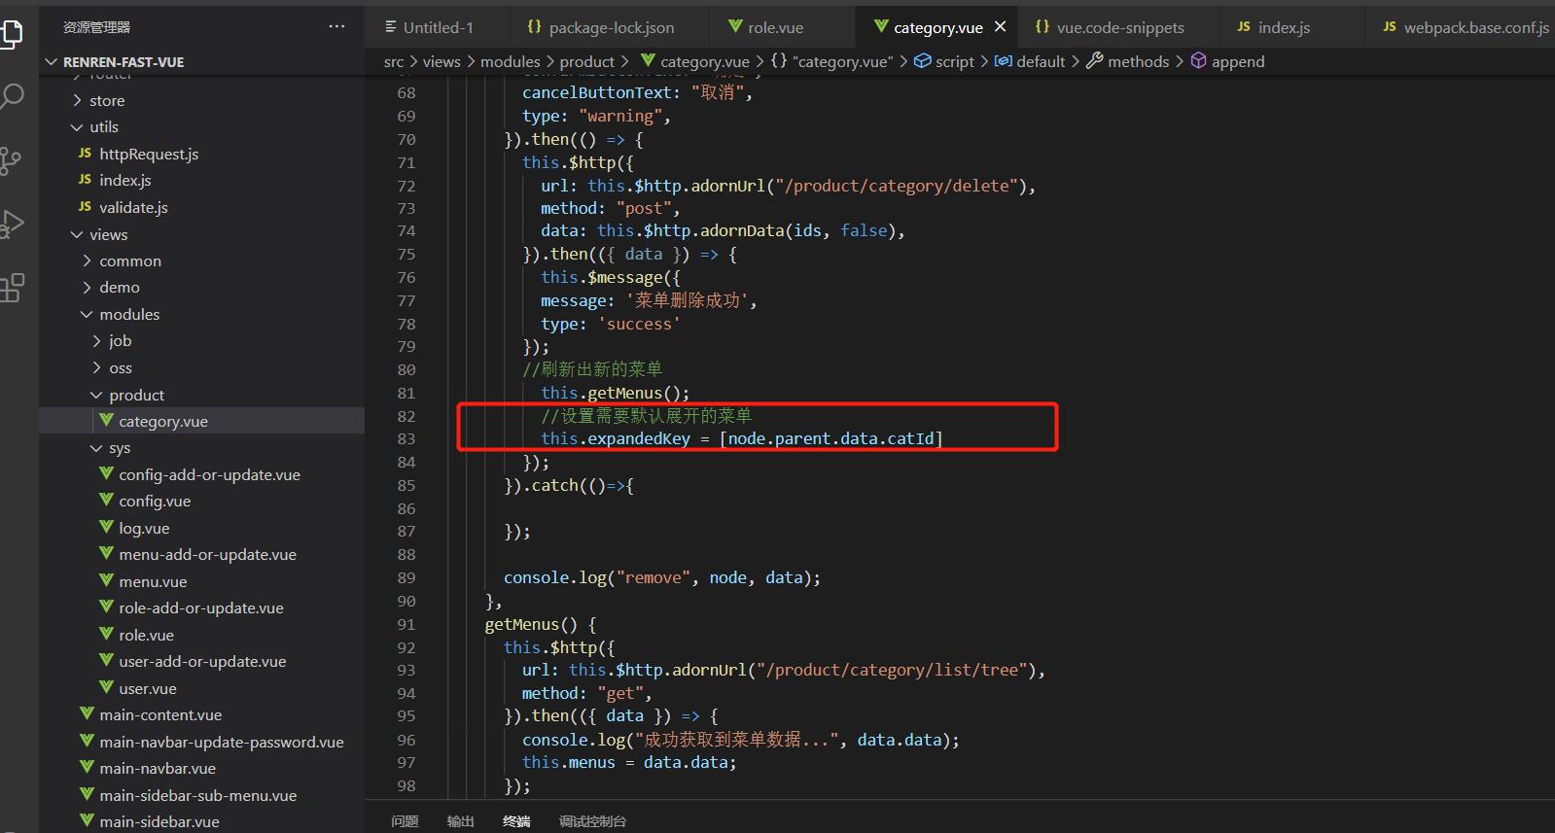This screenshot has width=1555, height=833.
Task: Open user-add-or-update.vue file
Action: tap(201, 662)
